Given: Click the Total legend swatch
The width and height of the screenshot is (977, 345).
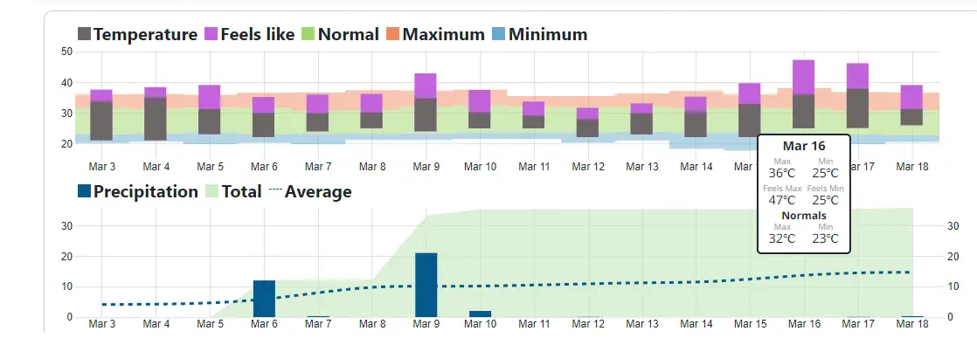Looking at the screenshot, I should pos(212,192).
